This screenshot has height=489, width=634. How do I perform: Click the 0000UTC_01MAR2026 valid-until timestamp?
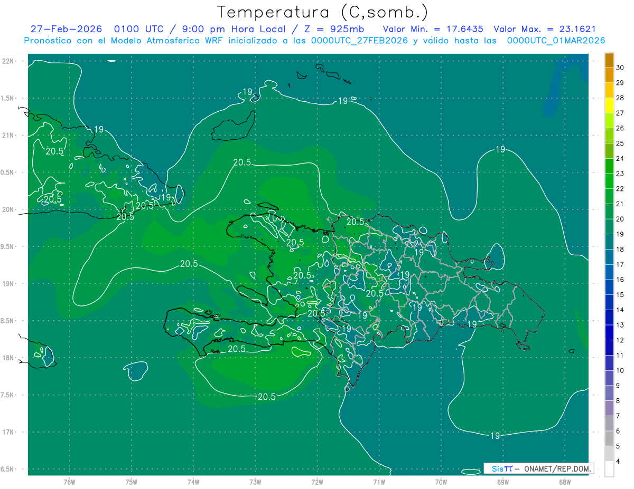click(556, 41)
